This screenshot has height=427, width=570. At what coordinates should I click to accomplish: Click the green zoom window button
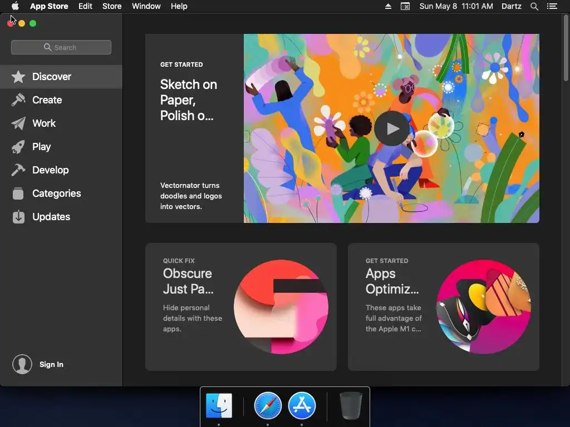[33, 23]
